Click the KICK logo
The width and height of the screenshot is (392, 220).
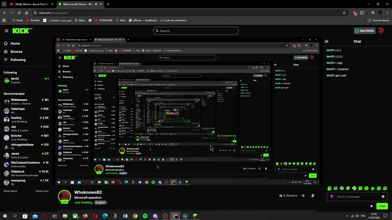[x=22, y=31]
